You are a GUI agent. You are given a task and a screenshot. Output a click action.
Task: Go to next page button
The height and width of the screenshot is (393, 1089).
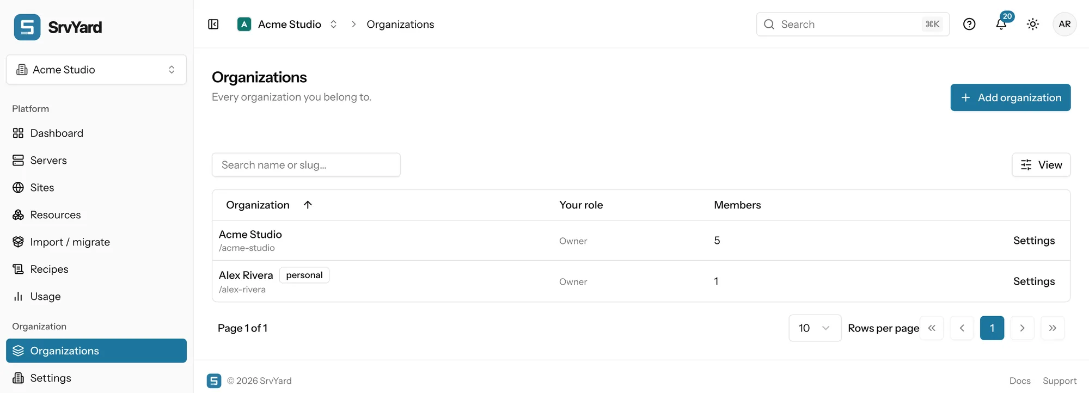point(1022,328)
